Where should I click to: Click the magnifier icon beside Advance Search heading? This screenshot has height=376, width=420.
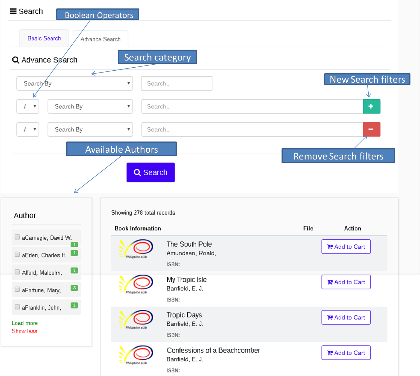click(16, 60)
